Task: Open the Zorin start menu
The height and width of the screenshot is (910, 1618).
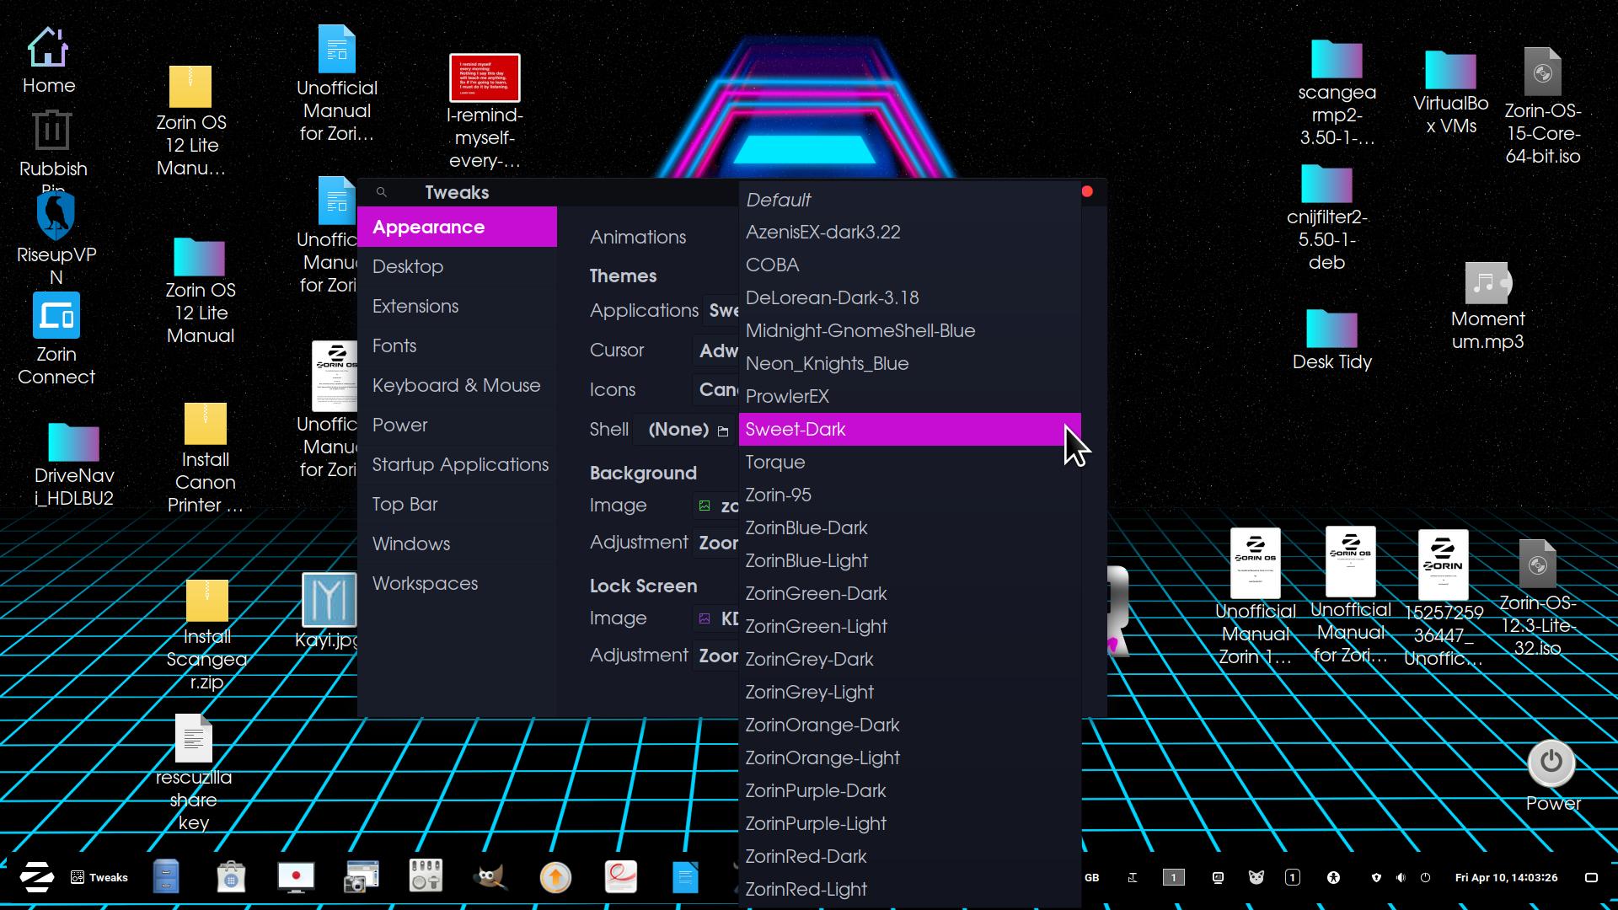Action: click(x=36, y=877)
